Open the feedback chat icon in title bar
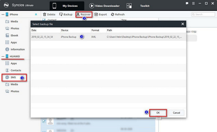Image resolution: width=217 pixels, height=132 pixels. [187, 3]
